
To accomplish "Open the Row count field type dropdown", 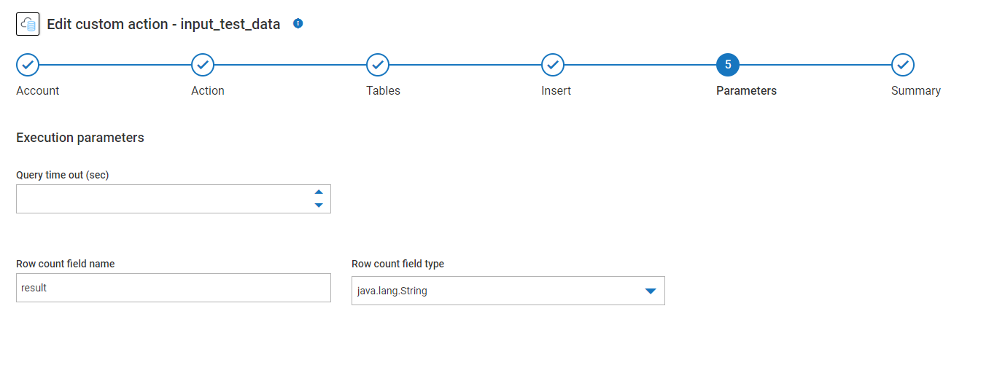I will pos(496,291).
